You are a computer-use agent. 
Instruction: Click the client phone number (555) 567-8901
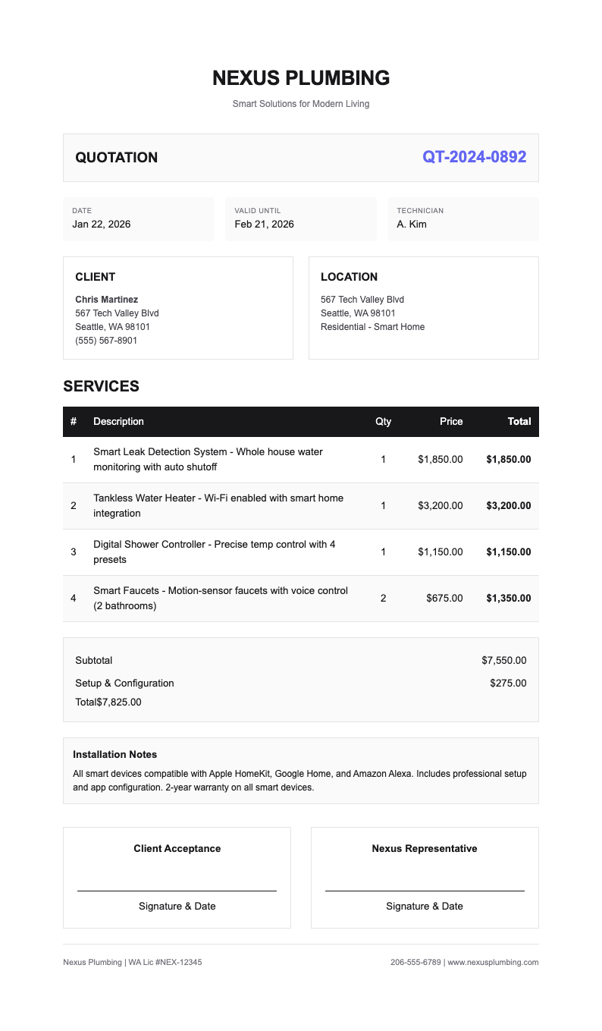[x=106, y=341]
